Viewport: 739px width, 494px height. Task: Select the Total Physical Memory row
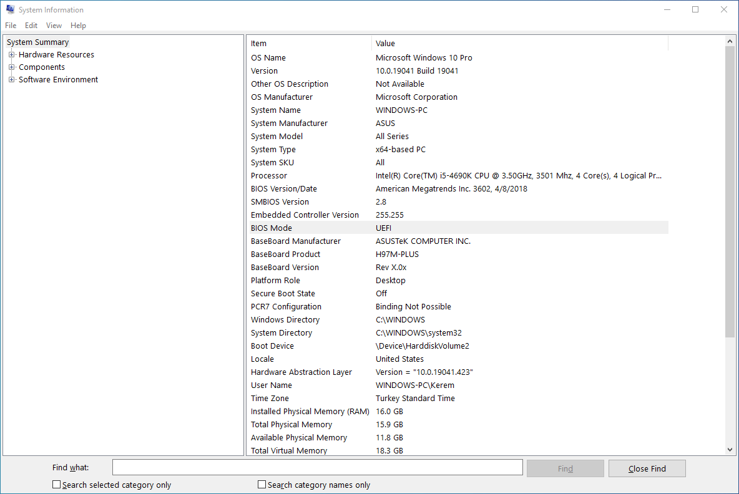pyautogui.click(x=459, y=424)
